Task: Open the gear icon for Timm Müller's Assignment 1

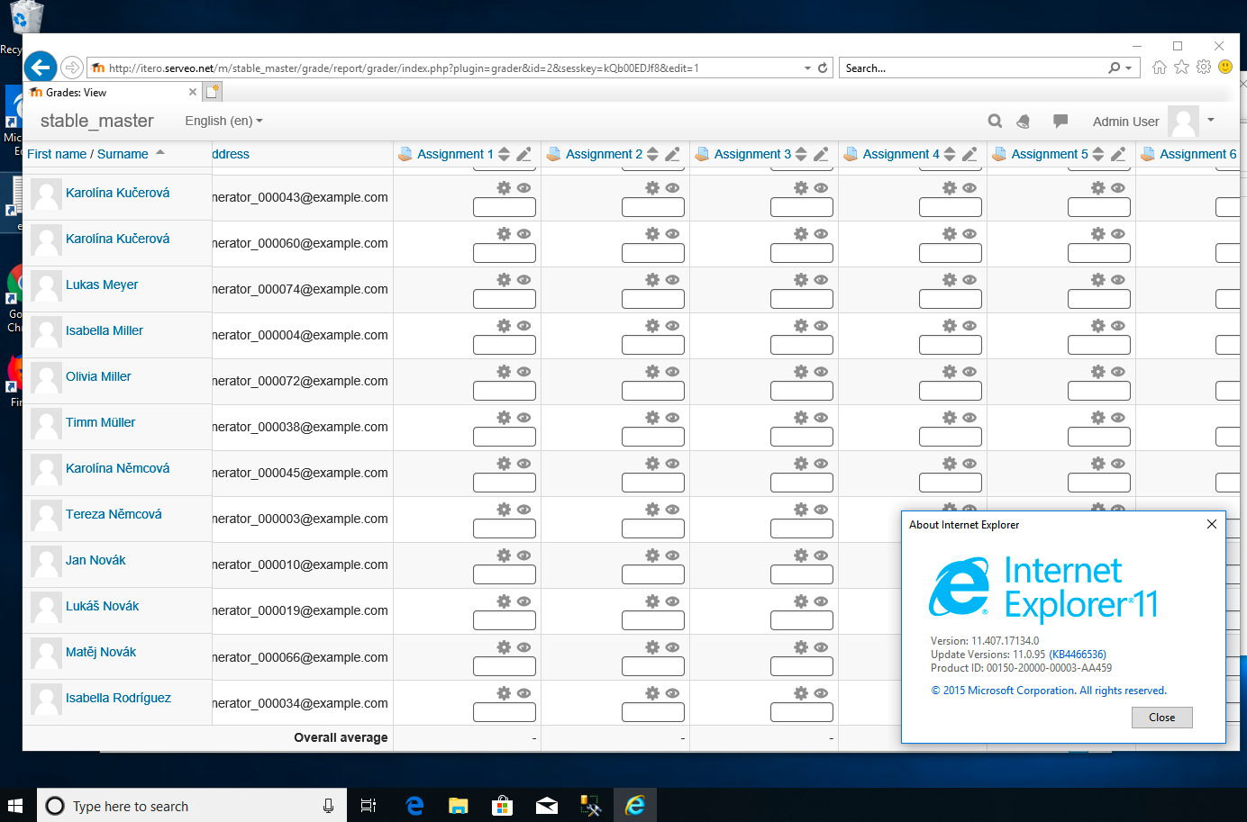Action: coord(504,418)
